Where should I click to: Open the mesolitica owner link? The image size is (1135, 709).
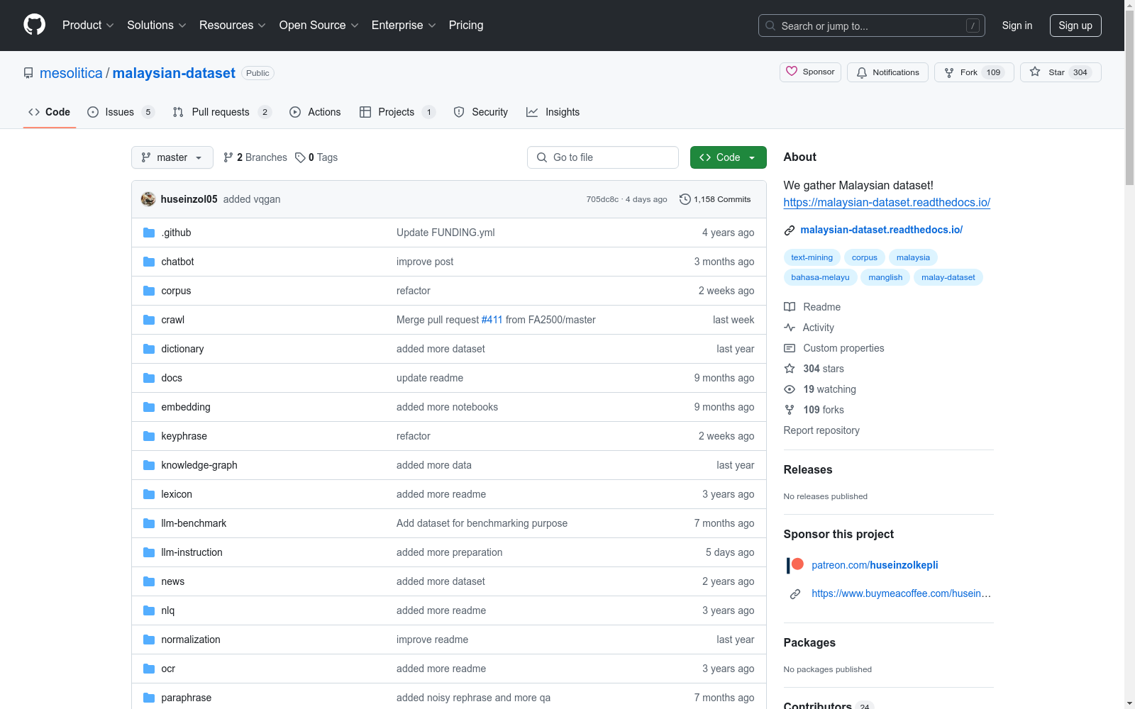[71, 73]
